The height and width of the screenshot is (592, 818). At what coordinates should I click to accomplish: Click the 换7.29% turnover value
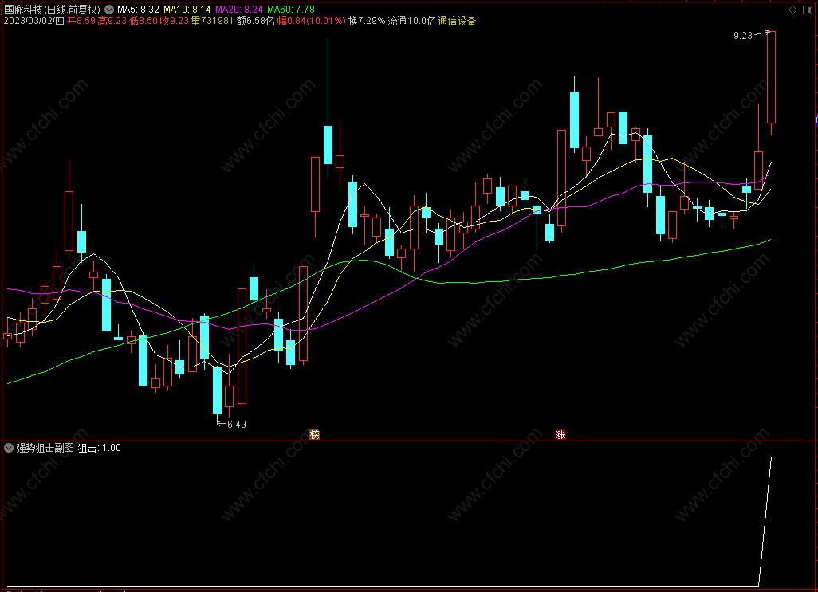[x=367, y=21]
